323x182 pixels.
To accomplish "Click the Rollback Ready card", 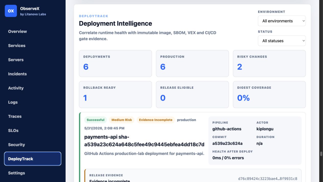I will 115,95.
